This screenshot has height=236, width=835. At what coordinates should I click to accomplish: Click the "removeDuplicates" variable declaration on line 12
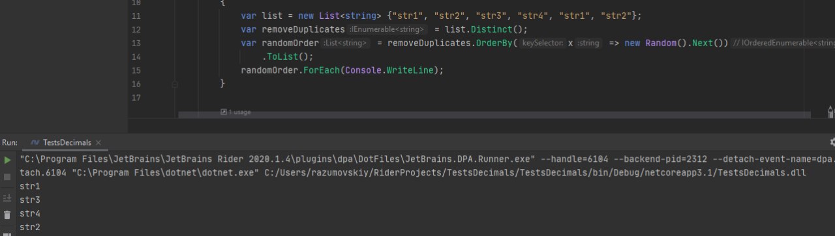pyautogui.click(x=303, y=29)
